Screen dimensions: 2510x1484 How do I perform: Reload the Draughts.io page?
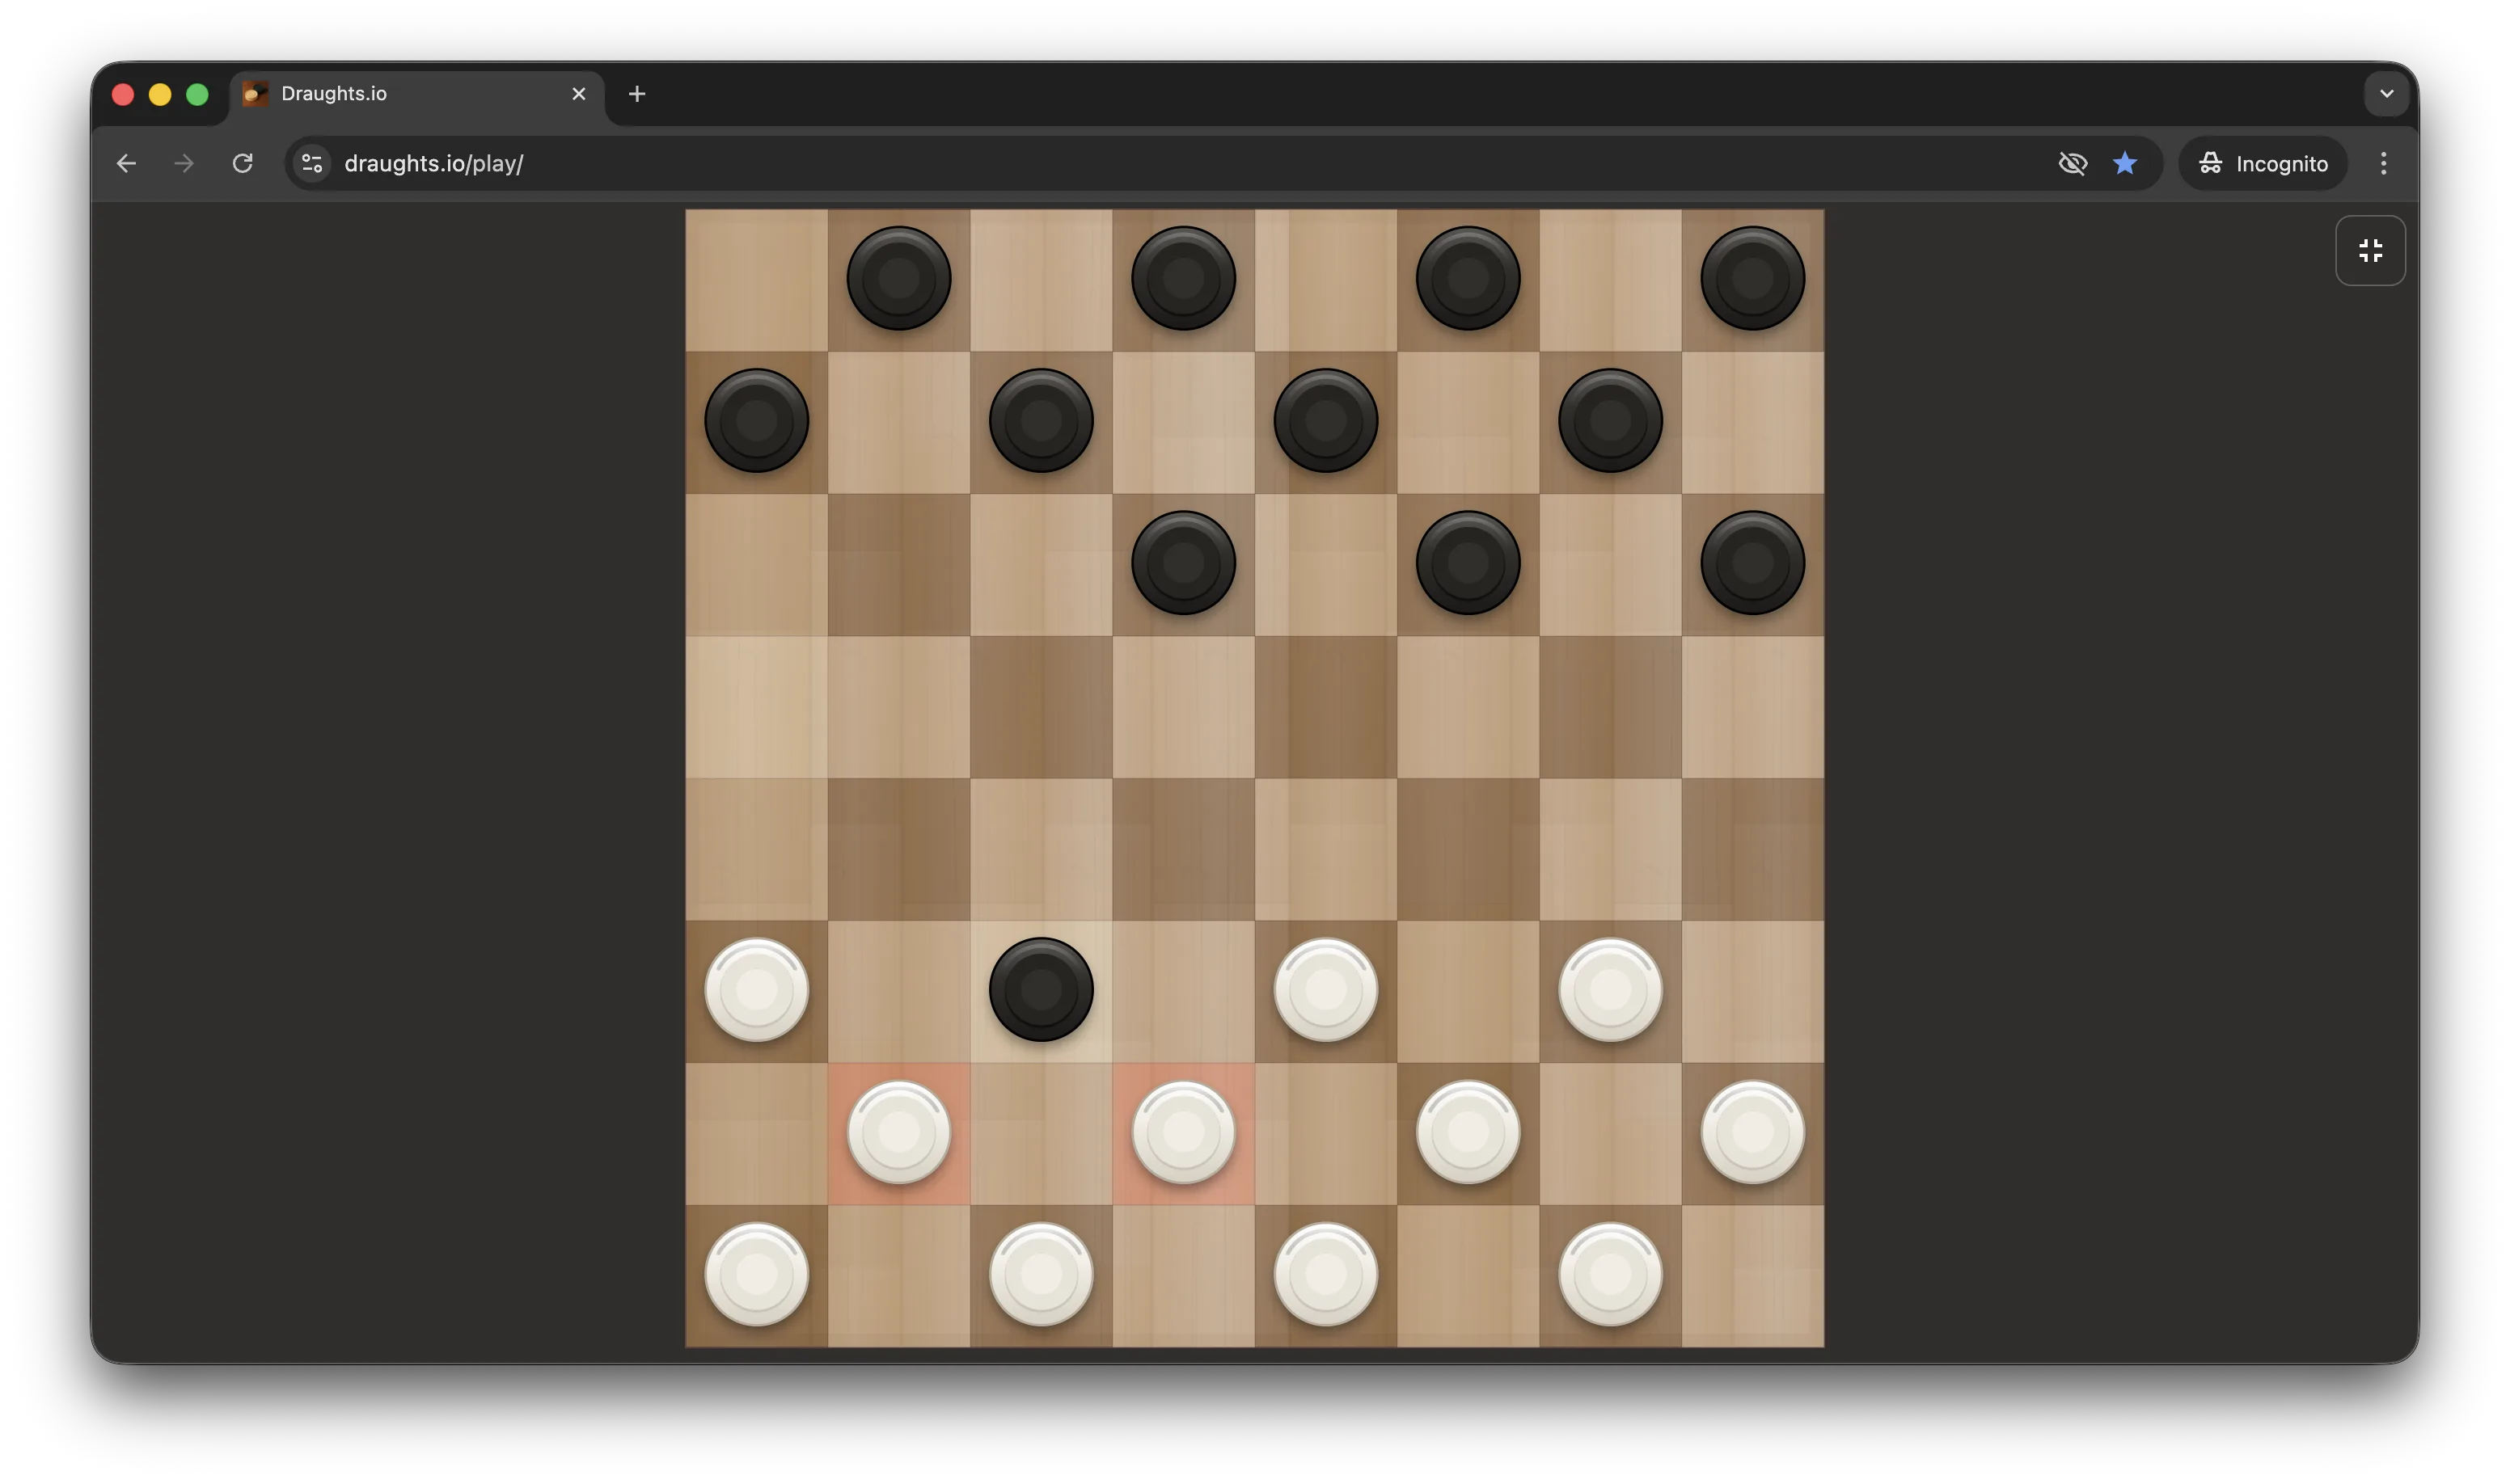pyautogui.click(x=241, y=163)
